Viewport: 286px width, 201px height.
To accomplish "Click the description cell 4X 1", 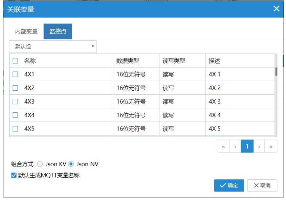I will pyautogui.click(x=240, y=74).
